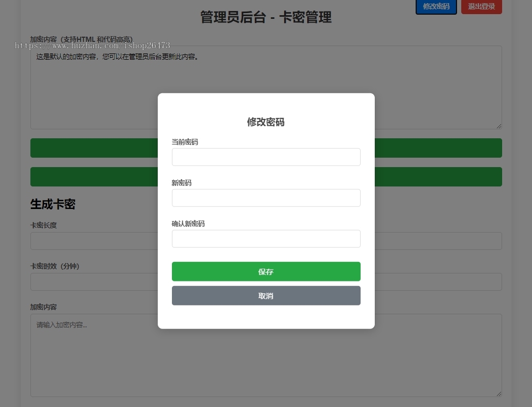Click the 管理员后台 - 卡密管理 page title

pyautogui.click(x=266, y=17)
